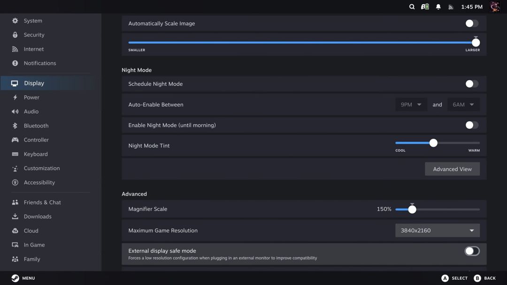
Task: Click the Downloads label in sidebar
Action: 38,217
